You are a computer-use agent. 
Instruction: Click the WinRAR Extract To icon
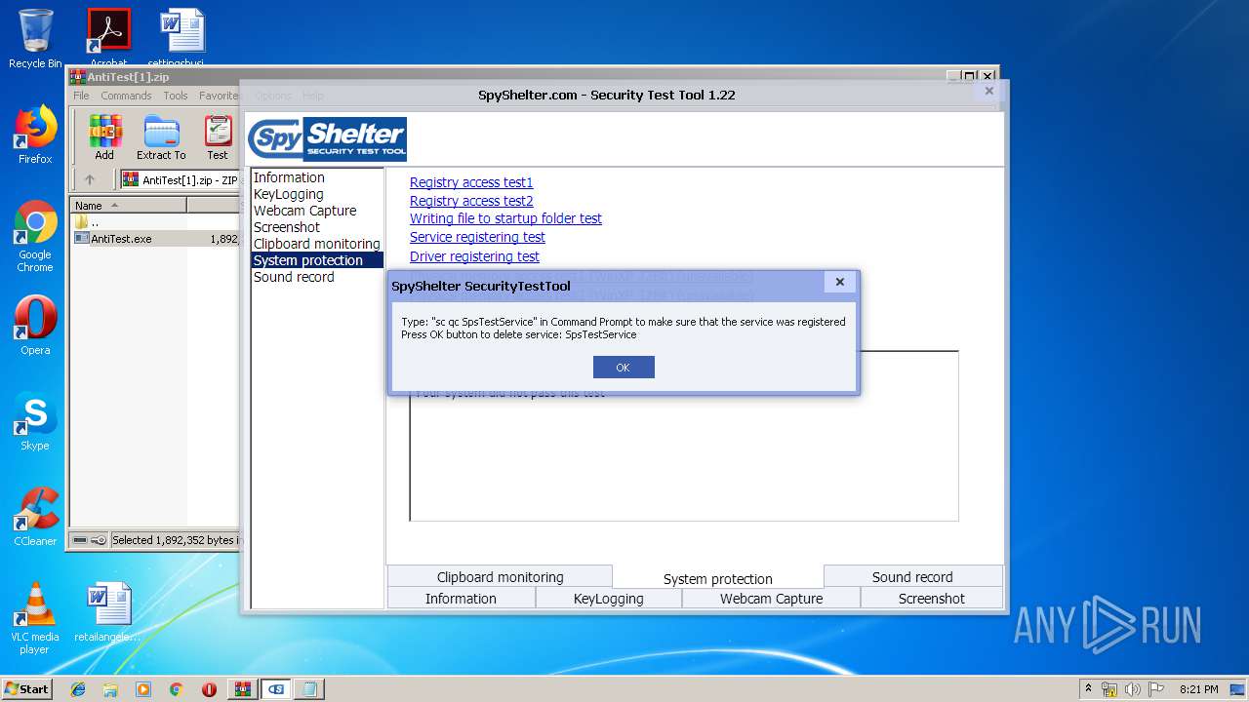point(161,137)
